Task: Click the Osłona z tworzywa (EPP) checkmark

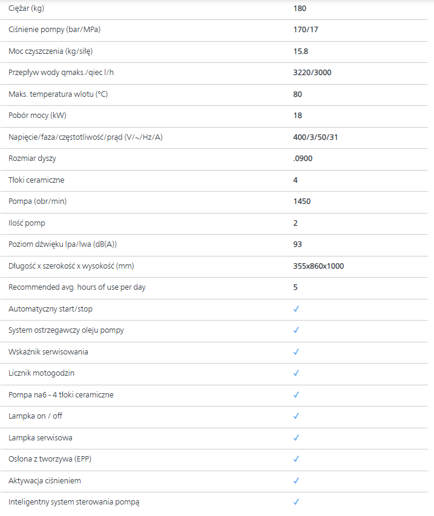Action: [x=296, y=459]
